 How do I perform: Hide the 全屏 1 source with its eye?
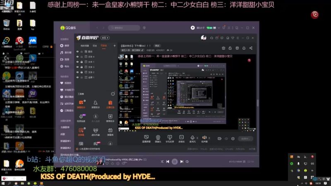(77, 77)
